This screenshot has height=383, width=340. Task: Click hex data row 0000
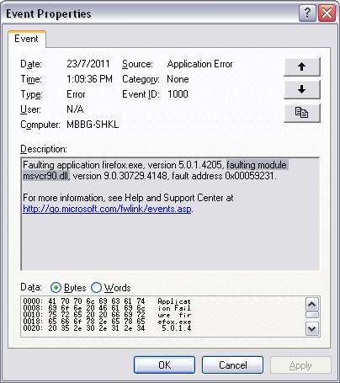(107, 301)
